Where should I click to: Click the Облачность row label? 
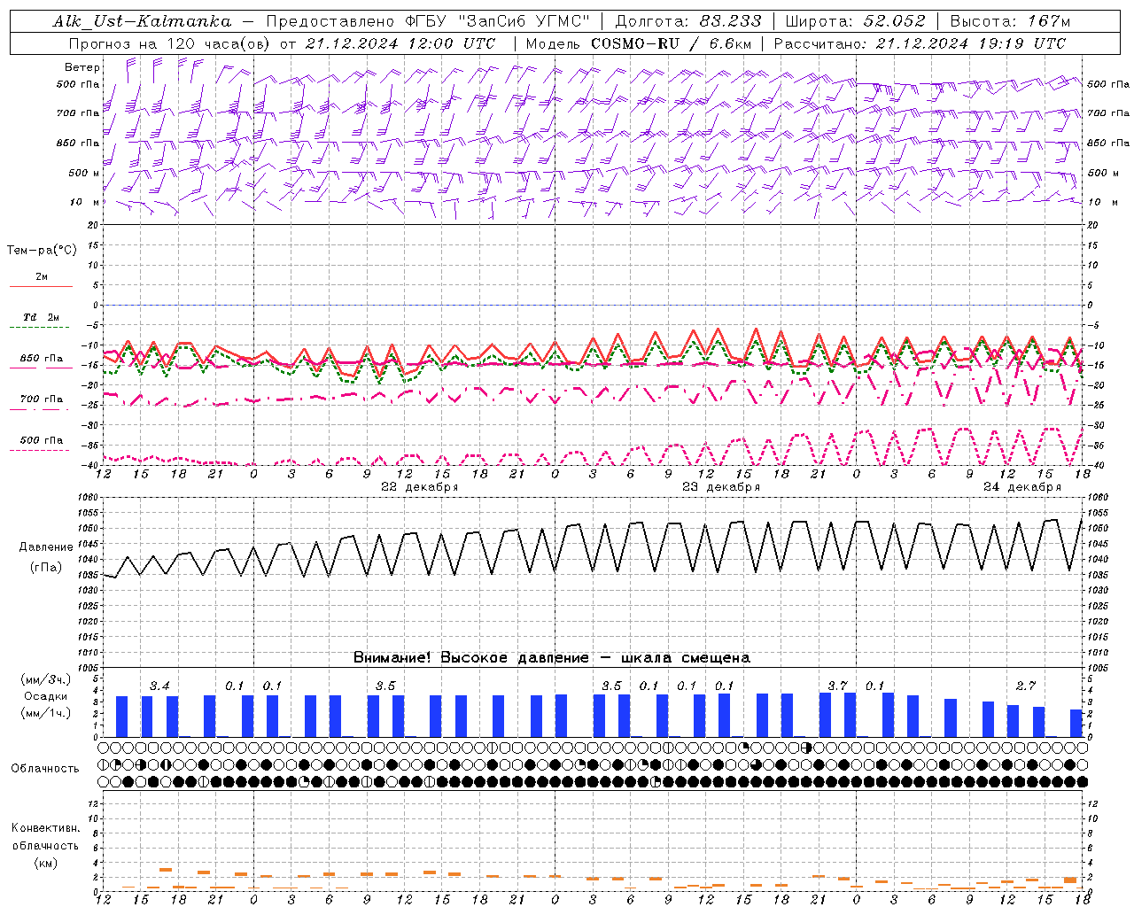(x=45, y=769)
